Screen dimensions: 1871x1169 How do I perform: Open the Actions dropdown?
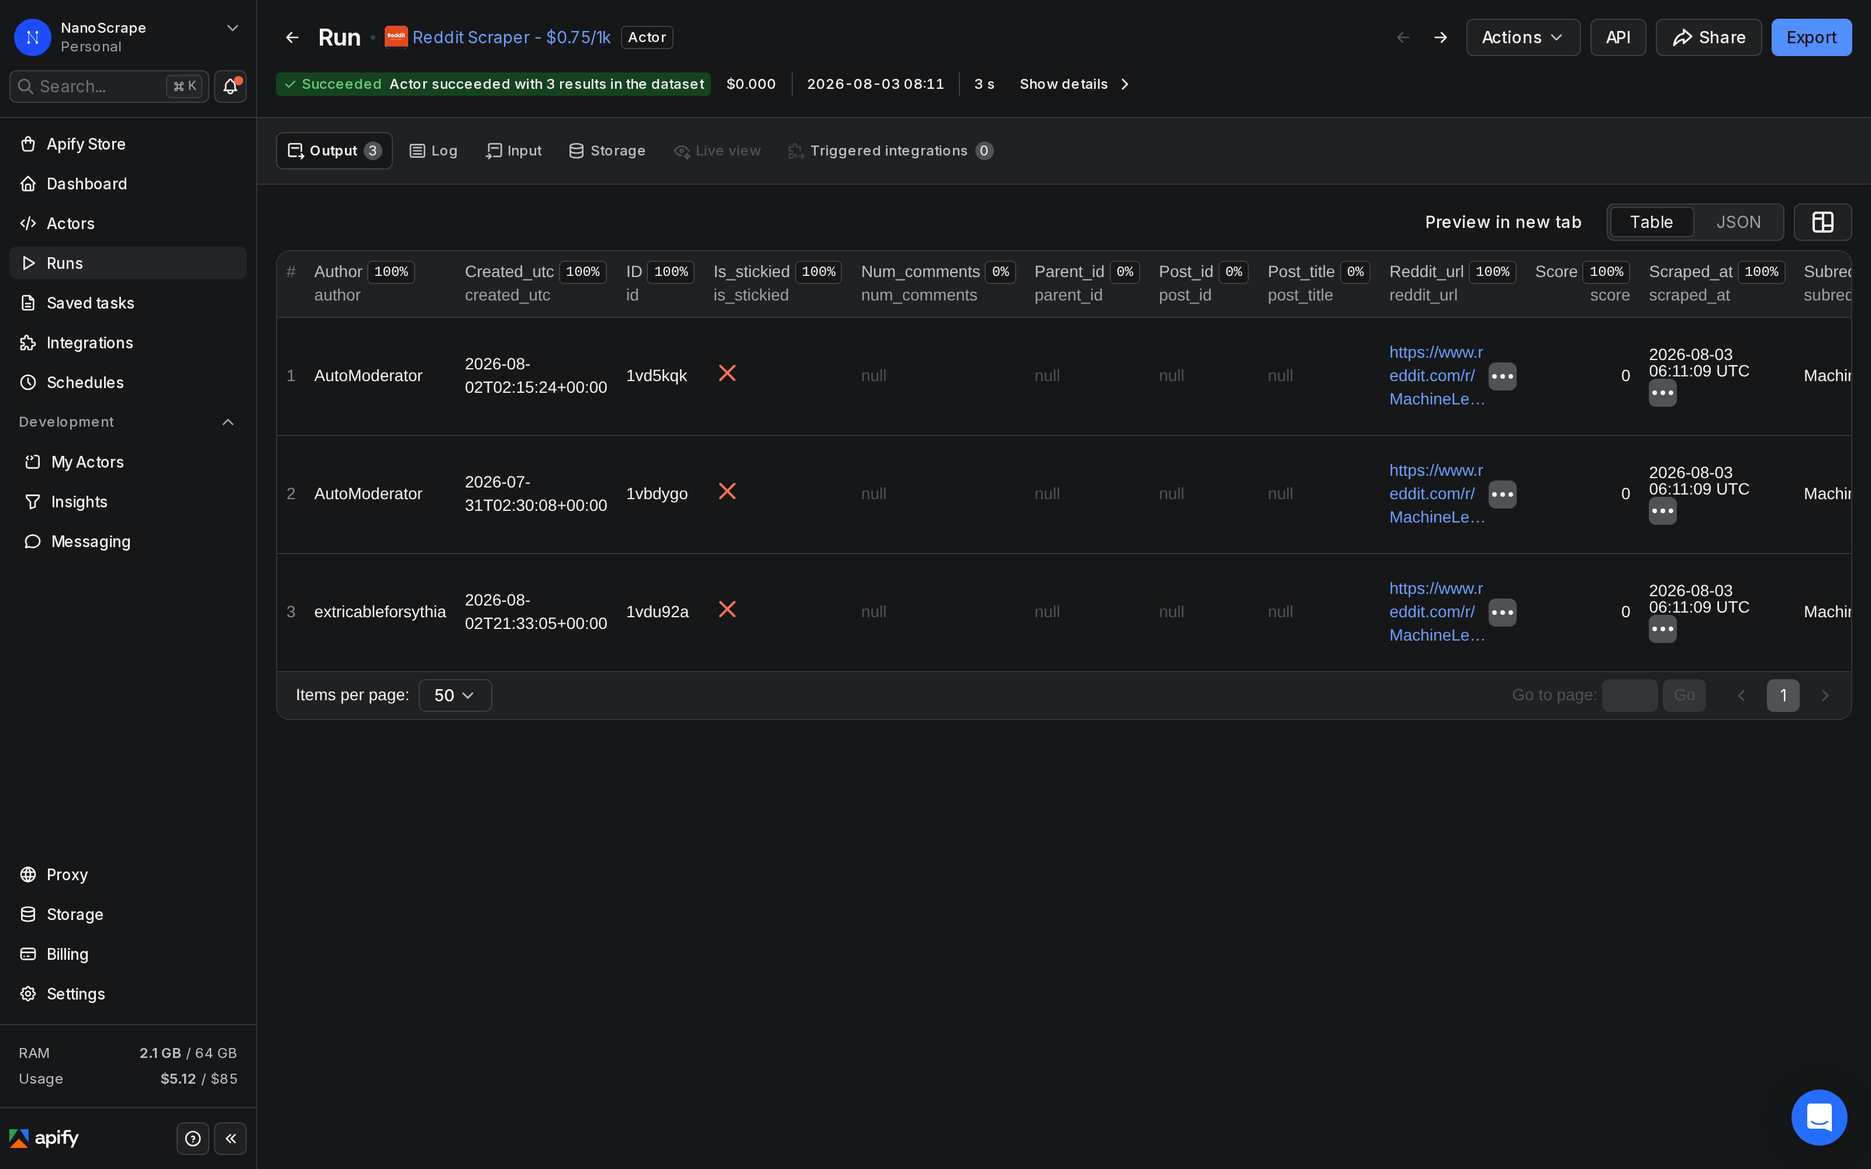click(1523, 37)
